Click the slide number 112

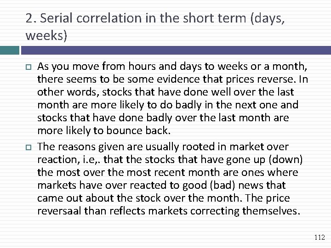[320, 237]
